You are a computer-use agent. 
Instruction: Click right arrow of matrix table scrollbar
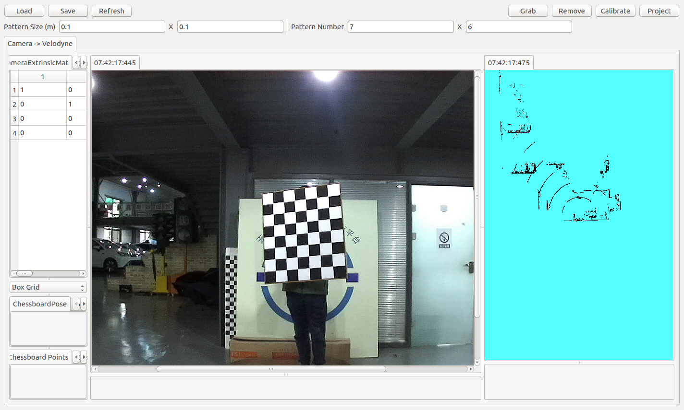pos(83,274)
